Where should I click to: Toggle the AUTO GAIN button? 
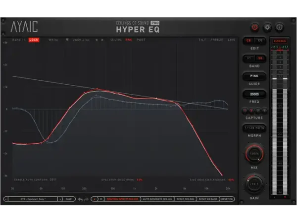tap(280, 41)
